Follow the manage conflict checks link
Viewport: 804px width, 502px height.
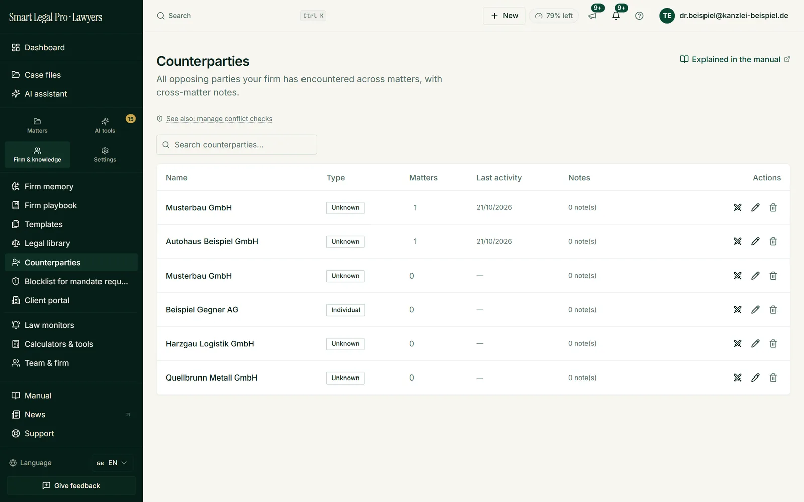[219, 119]
